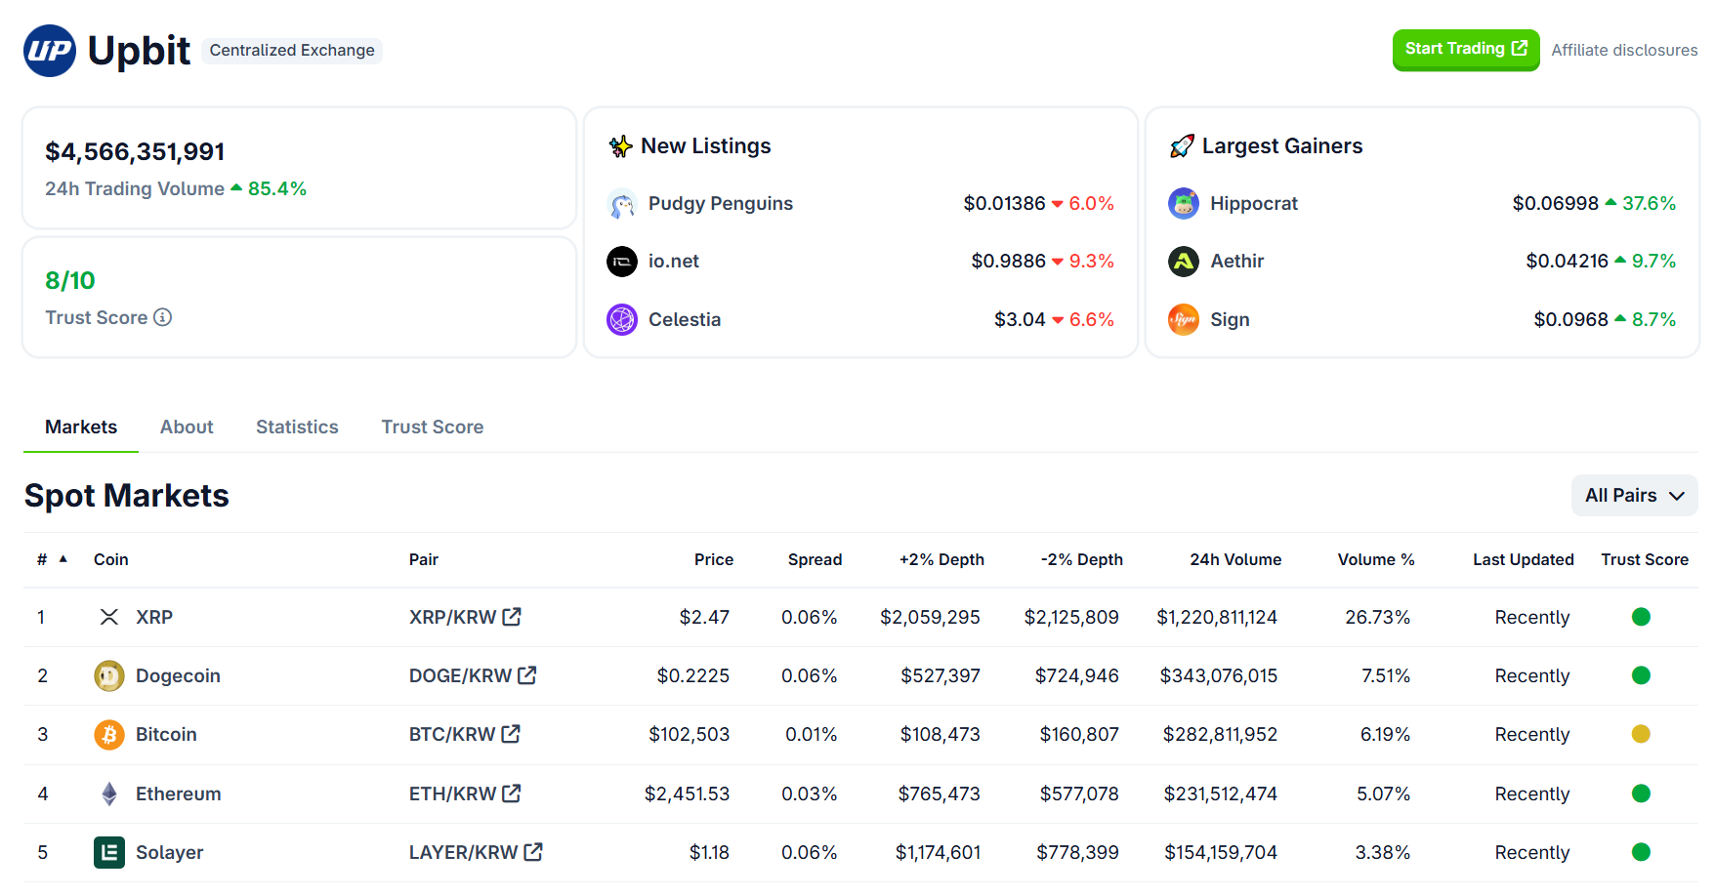The width and height of the screenshot is (1715, 895).
Task: Click the Pudgy Penguins coin icon
Action: coord(622,204)
